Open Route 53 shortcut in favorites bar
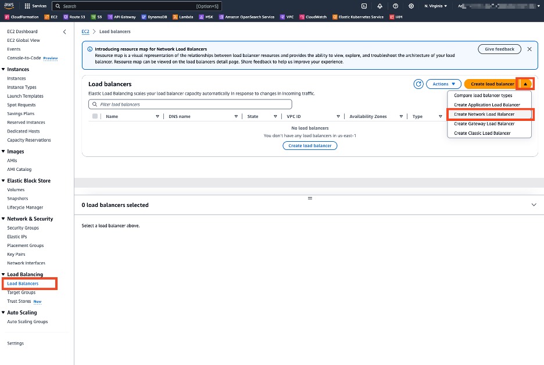 tap(74, 17)
